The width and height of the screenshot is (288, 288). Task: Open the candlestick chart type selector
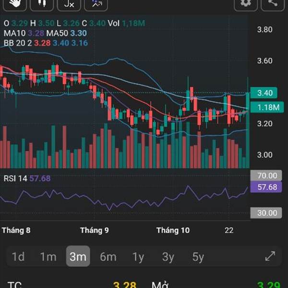(x=42, y=3)
